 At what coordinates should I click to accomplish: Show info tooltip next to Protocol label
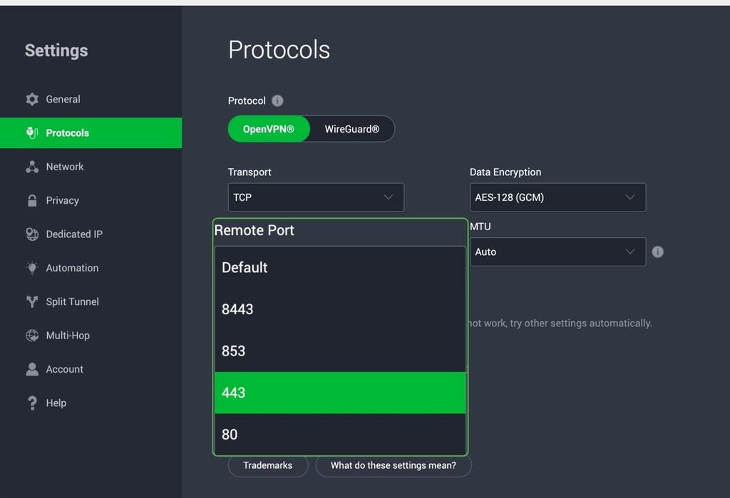277,101
